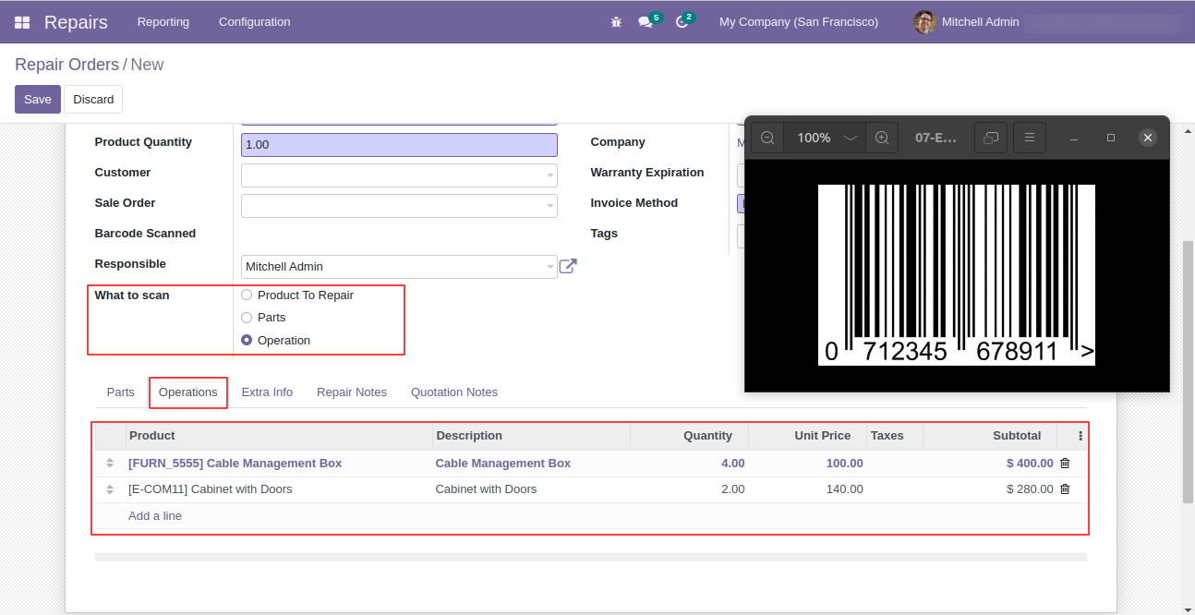The width and height of the screenshot is (1195, 615).
Task: Delete the Cabinet with Doors line
Action: 1065,489
